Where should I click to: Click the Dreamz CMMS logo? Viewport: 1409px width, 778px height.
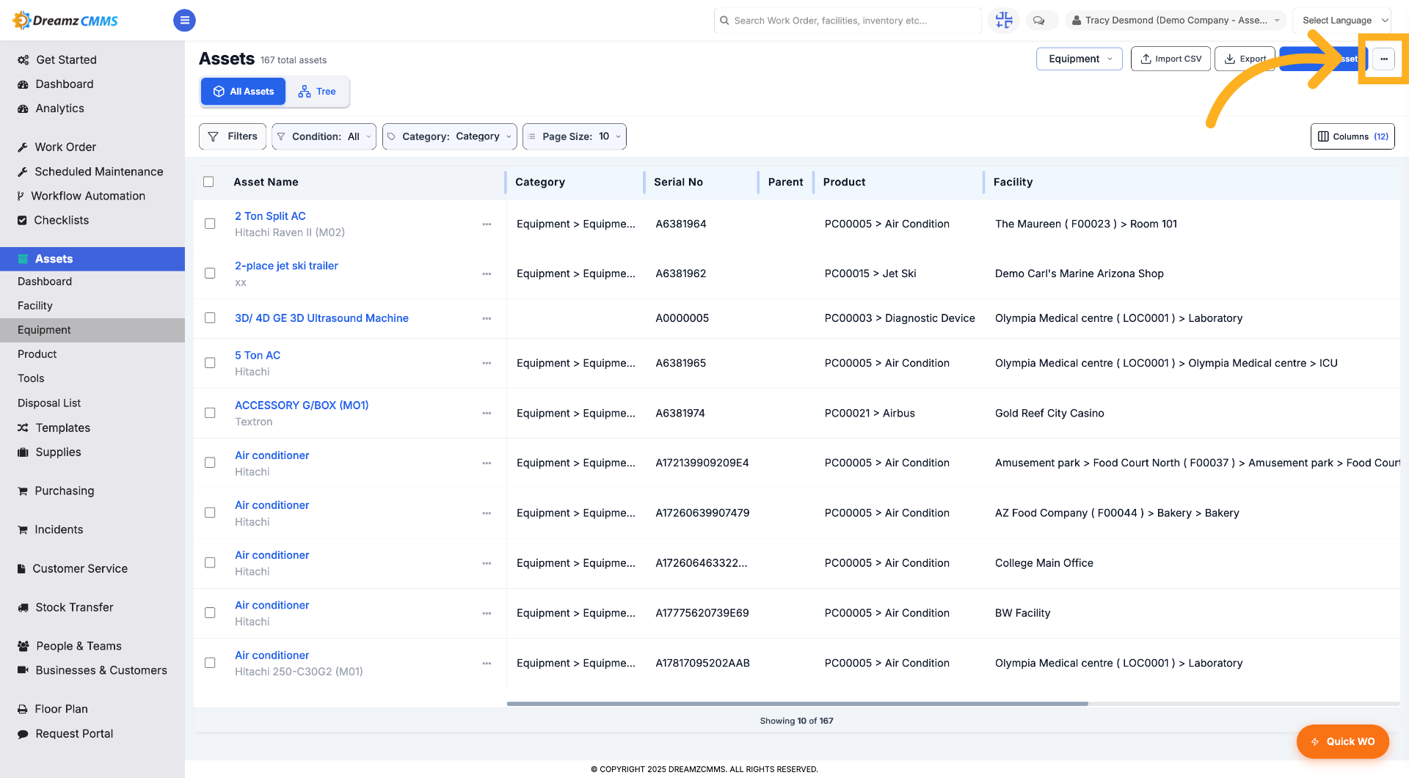point(65,21)
